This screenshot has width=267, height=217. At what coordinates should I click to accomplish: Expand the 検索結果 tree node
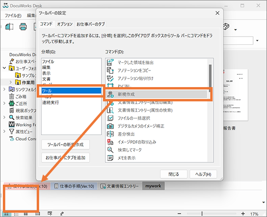click(4, 117)
